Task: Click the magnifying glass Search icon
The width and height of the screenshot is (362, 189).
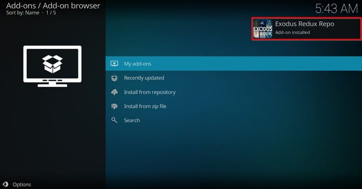Action: (114, 120)
